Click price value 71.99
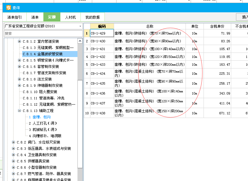The width and height of the screenshot is (248, 181). point(225,33)
